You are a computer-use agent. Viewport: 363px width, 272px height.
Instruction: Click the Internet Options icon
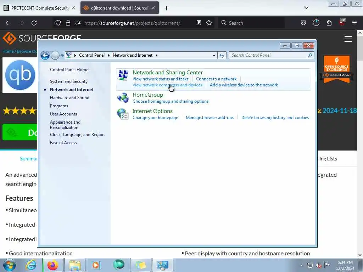pyautogui.click(x=123, y=114)
